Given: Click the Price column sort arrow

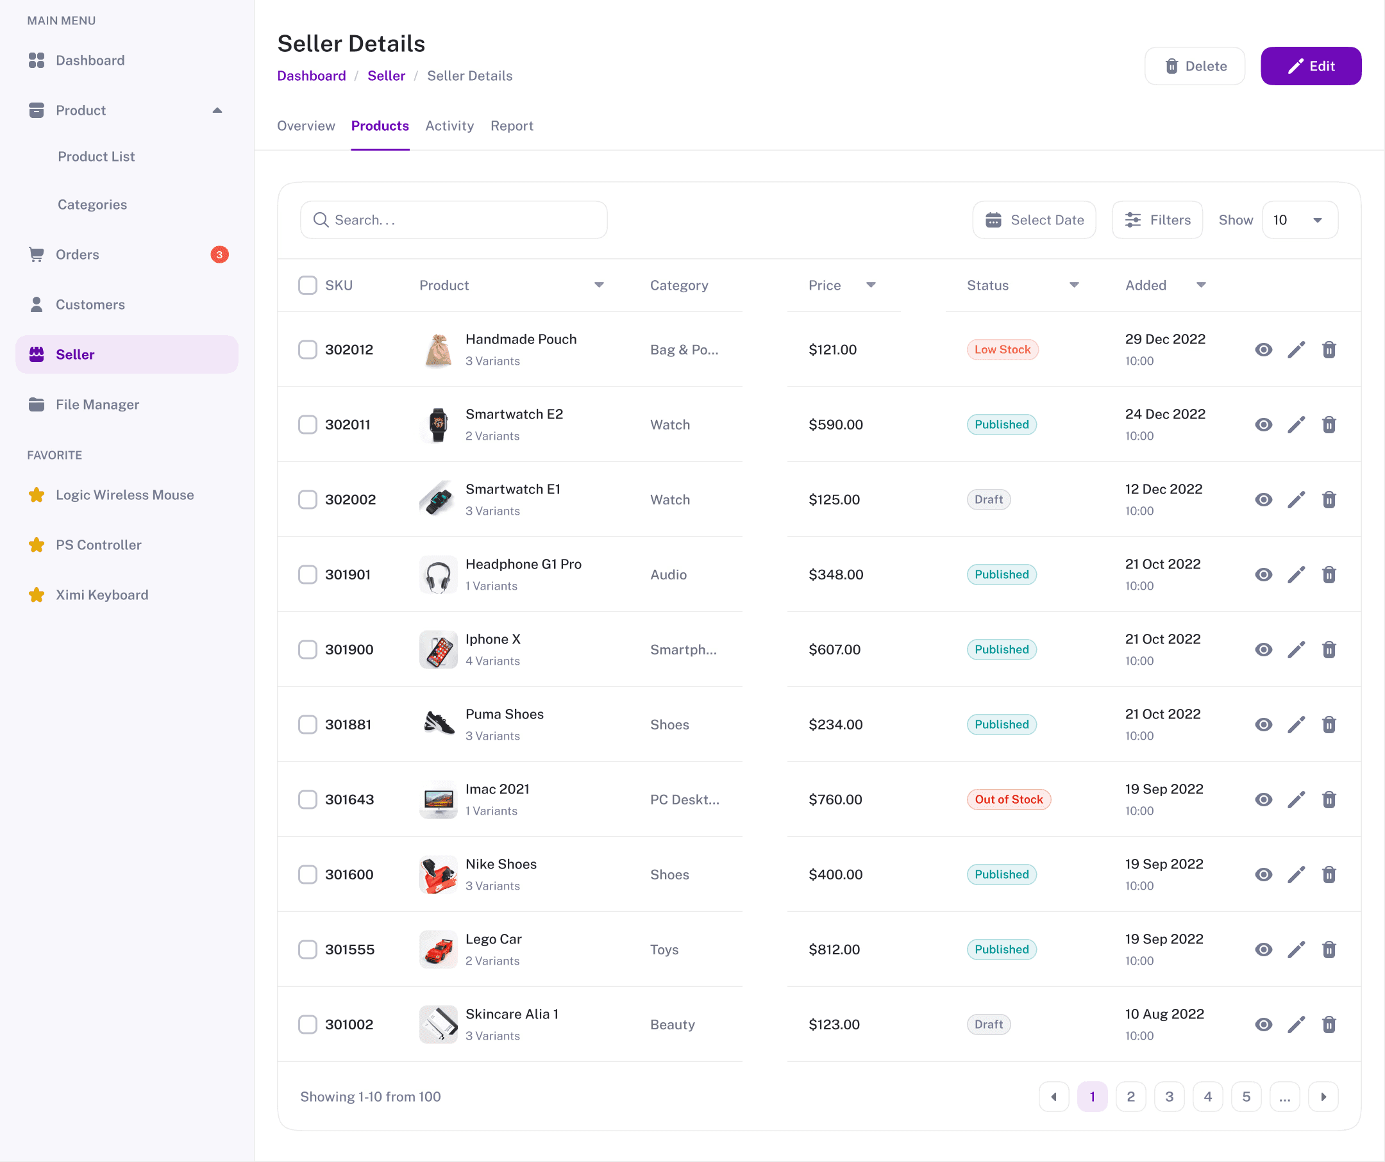Looking at the screenshot, I should click(871, 285).
